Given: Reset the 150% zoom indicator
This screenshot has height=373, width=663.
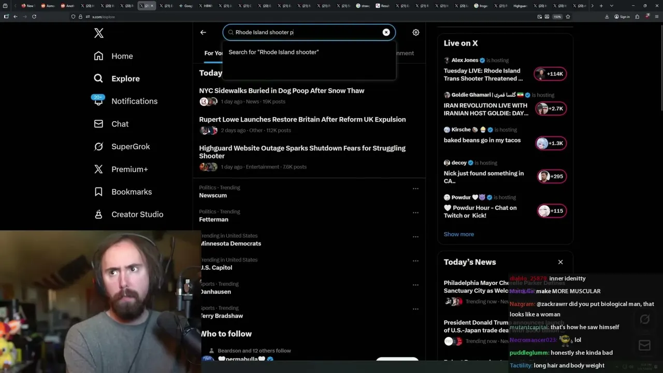Looking at the screenshot, I should [x=557, y=17].
